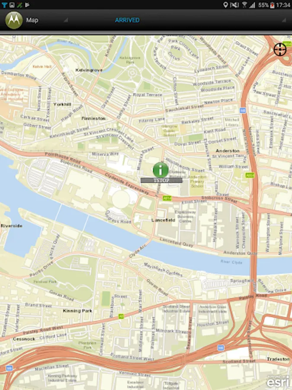Tap the green info marker
292x390 pixels.
pyautogui.click(x=161, y=170)
